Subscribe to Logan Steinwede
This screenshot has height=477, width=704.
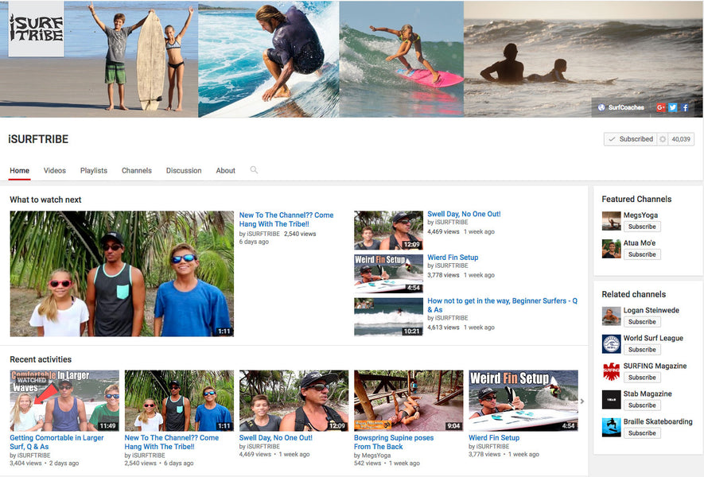point(642,322)
